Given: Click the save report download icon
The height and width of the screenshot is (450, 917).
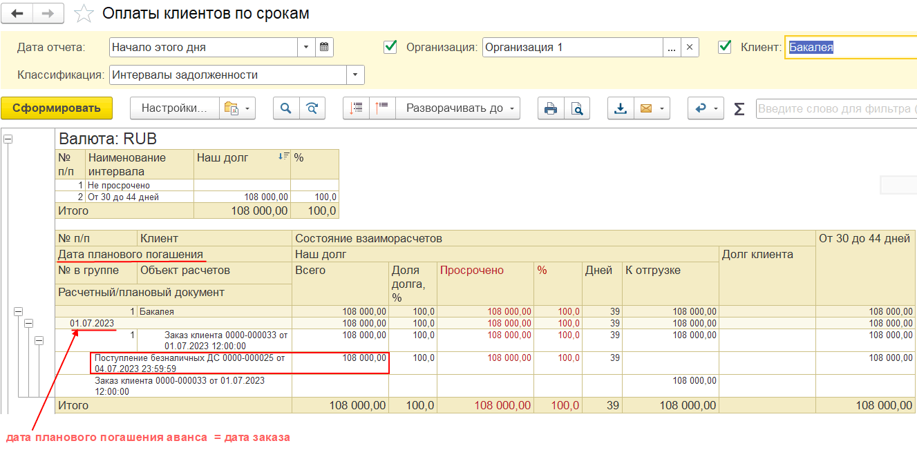Looking at the screenshot, I should (x=621, y=108).
